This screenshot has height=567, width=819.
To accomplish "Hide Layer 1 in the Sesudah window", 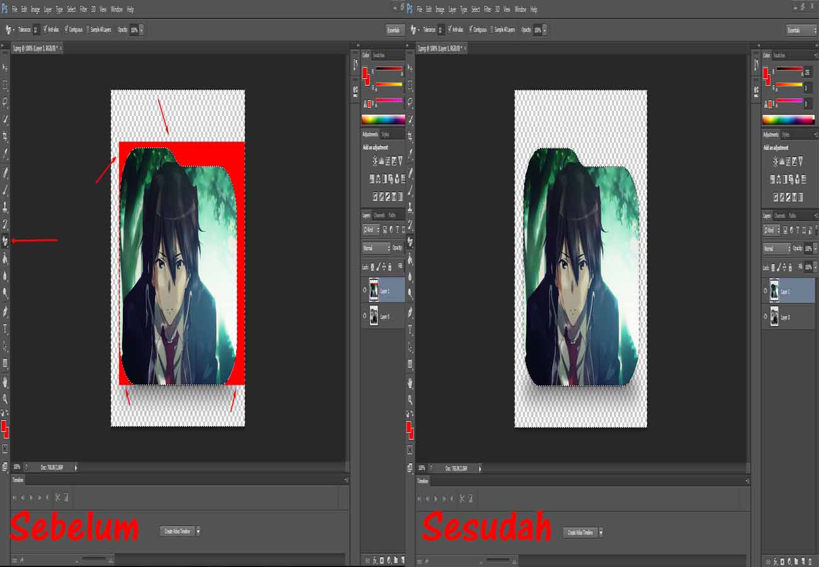I will [x=765, y=291].
